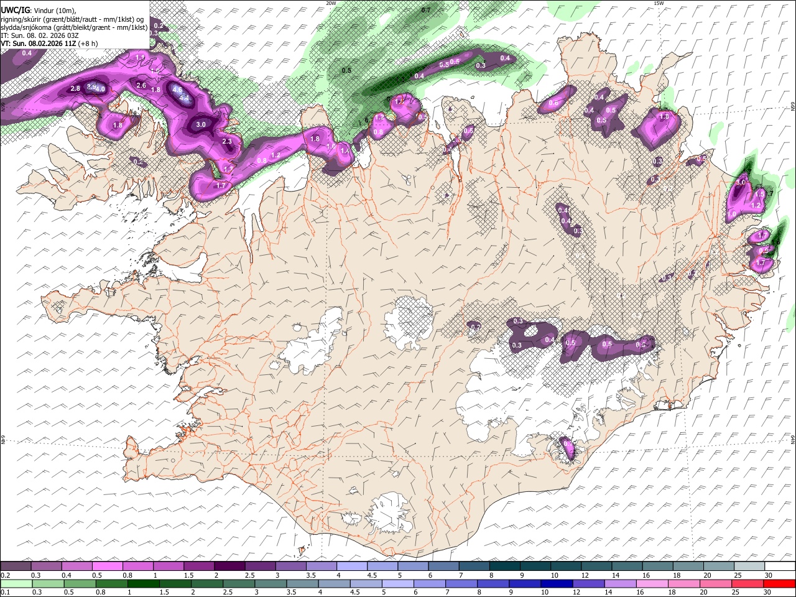Click the 3.0 label in the northwest snow band
Screen dimensions: 796x597
(201, 125)
